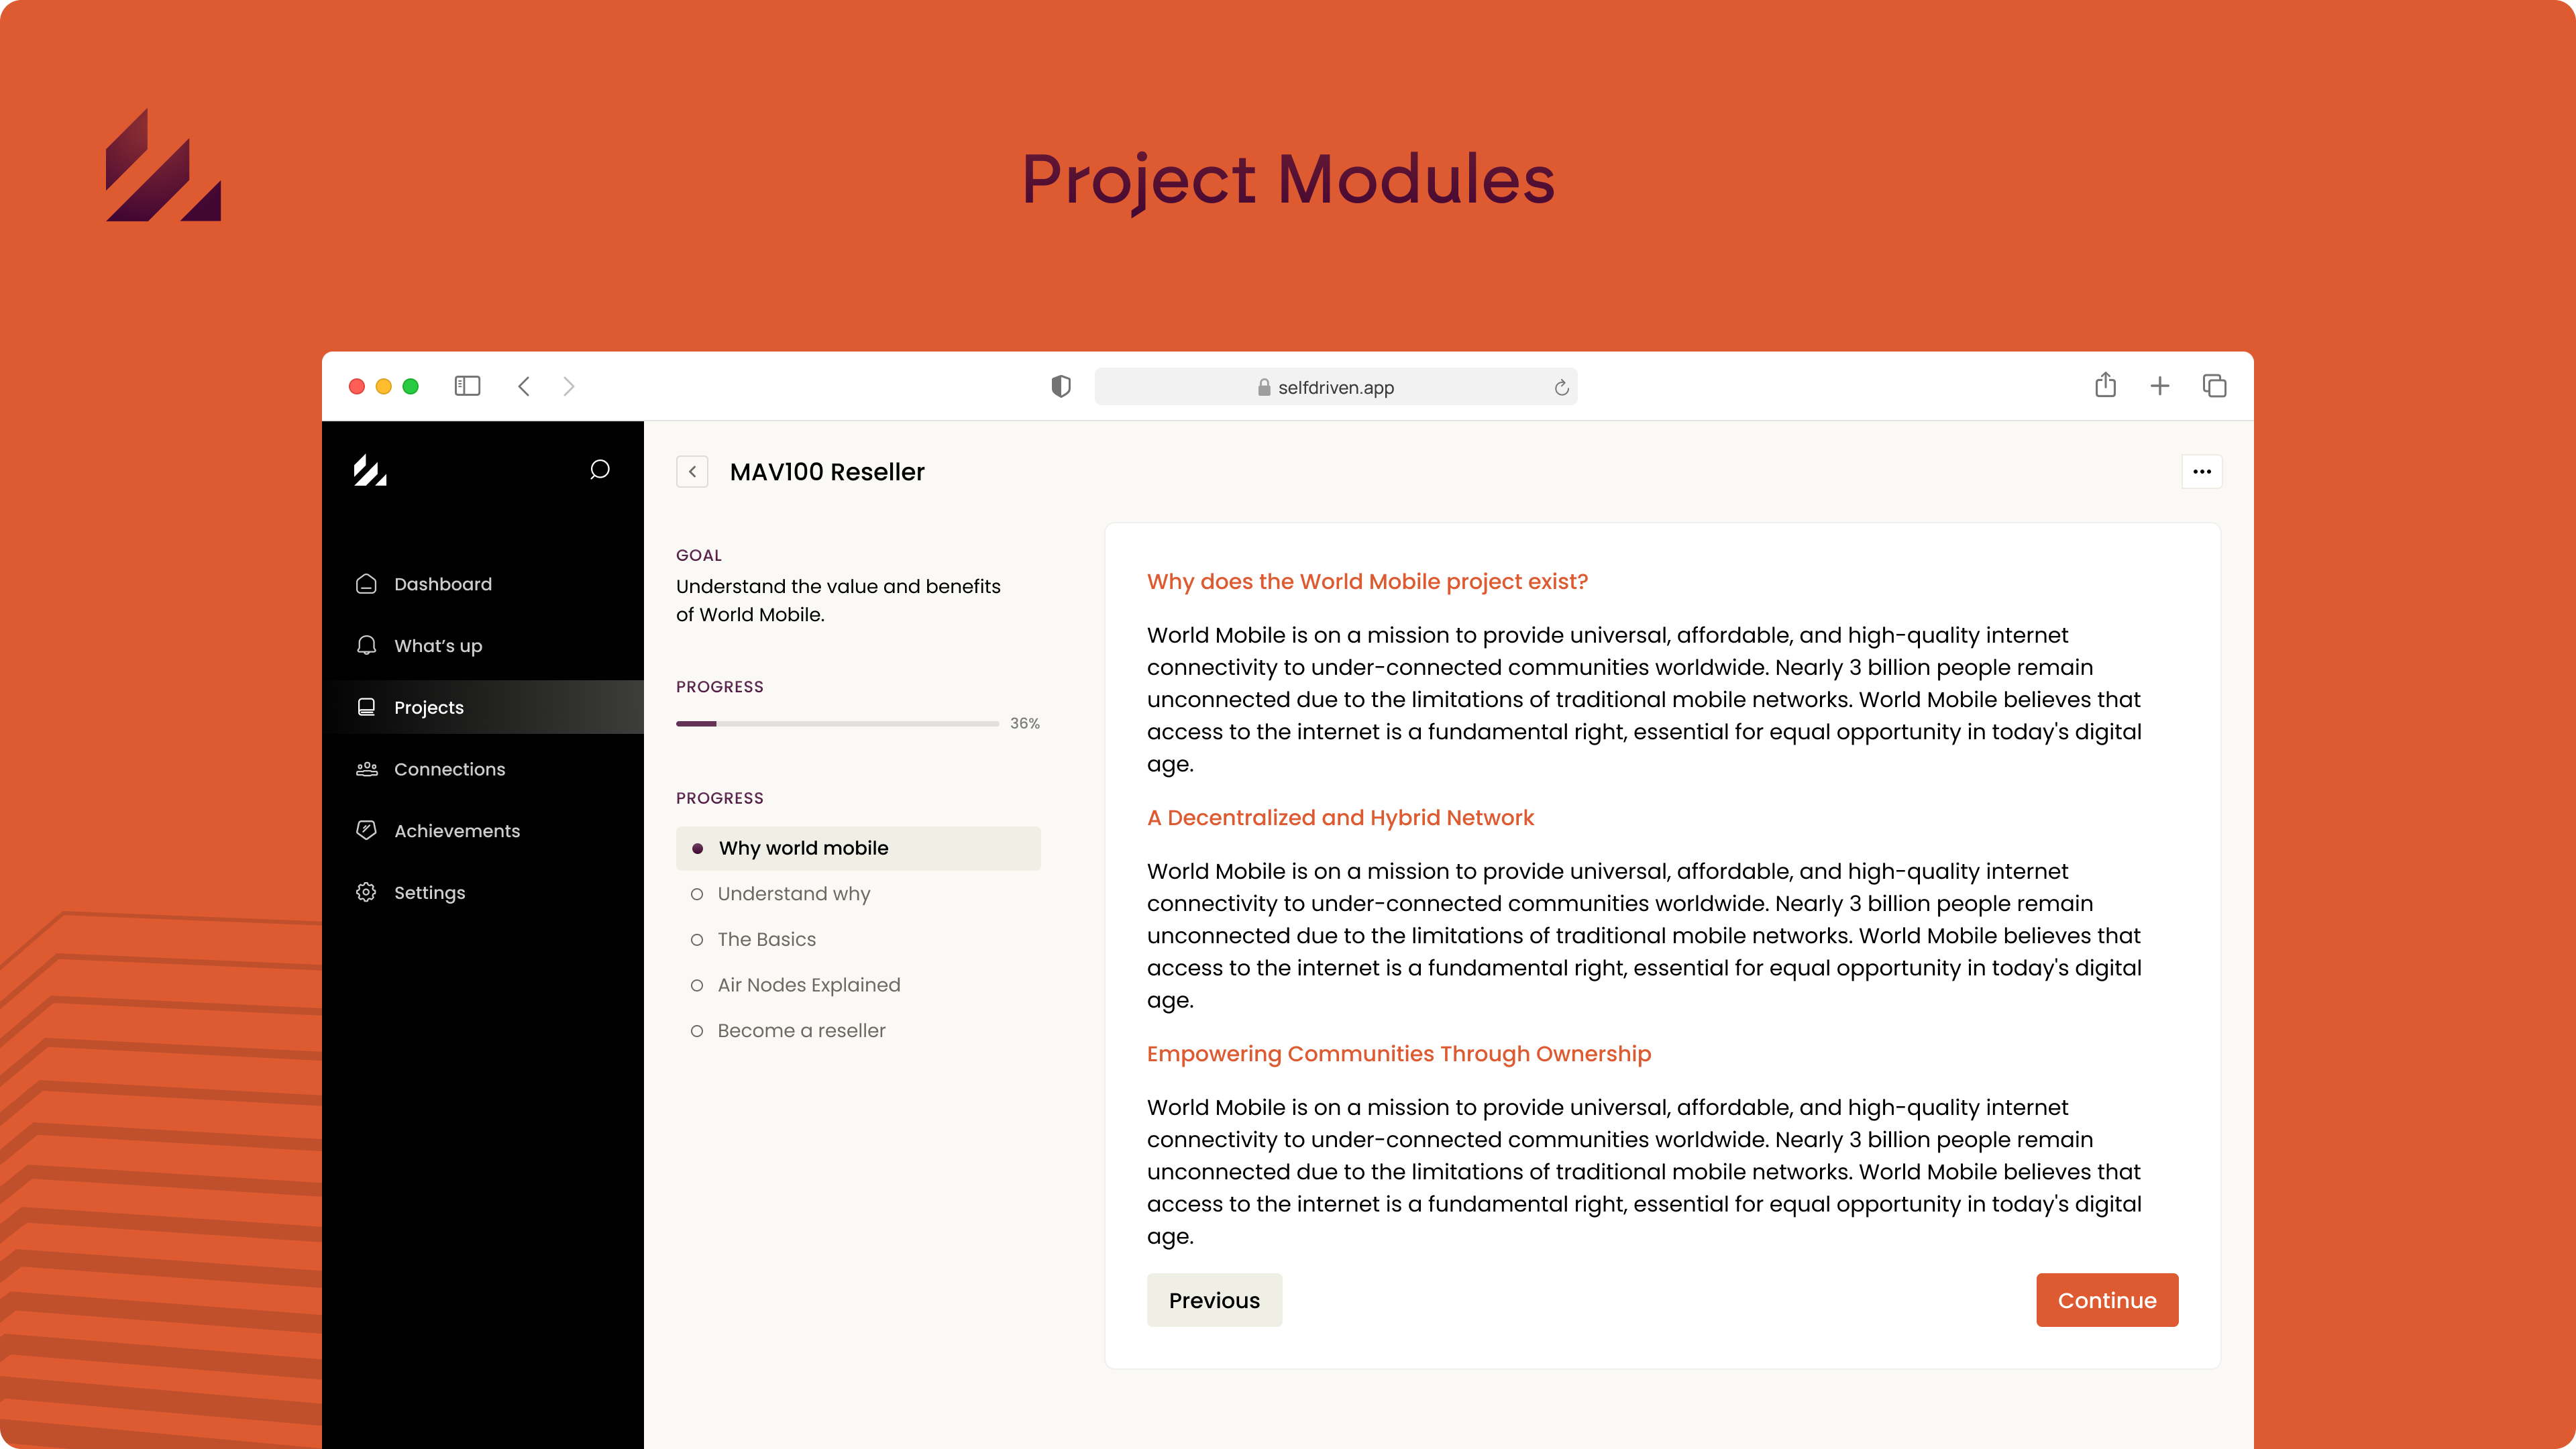The width and height of the screenshot is (2576, 1449).
Task: Click the Connections people icon
Action: tap(366, 769)
